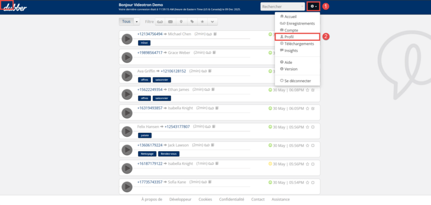The width and height of the screenshot is (431, 205).
Task: Click tape icon on Felix Hansen row
Action: click(209, 127)
